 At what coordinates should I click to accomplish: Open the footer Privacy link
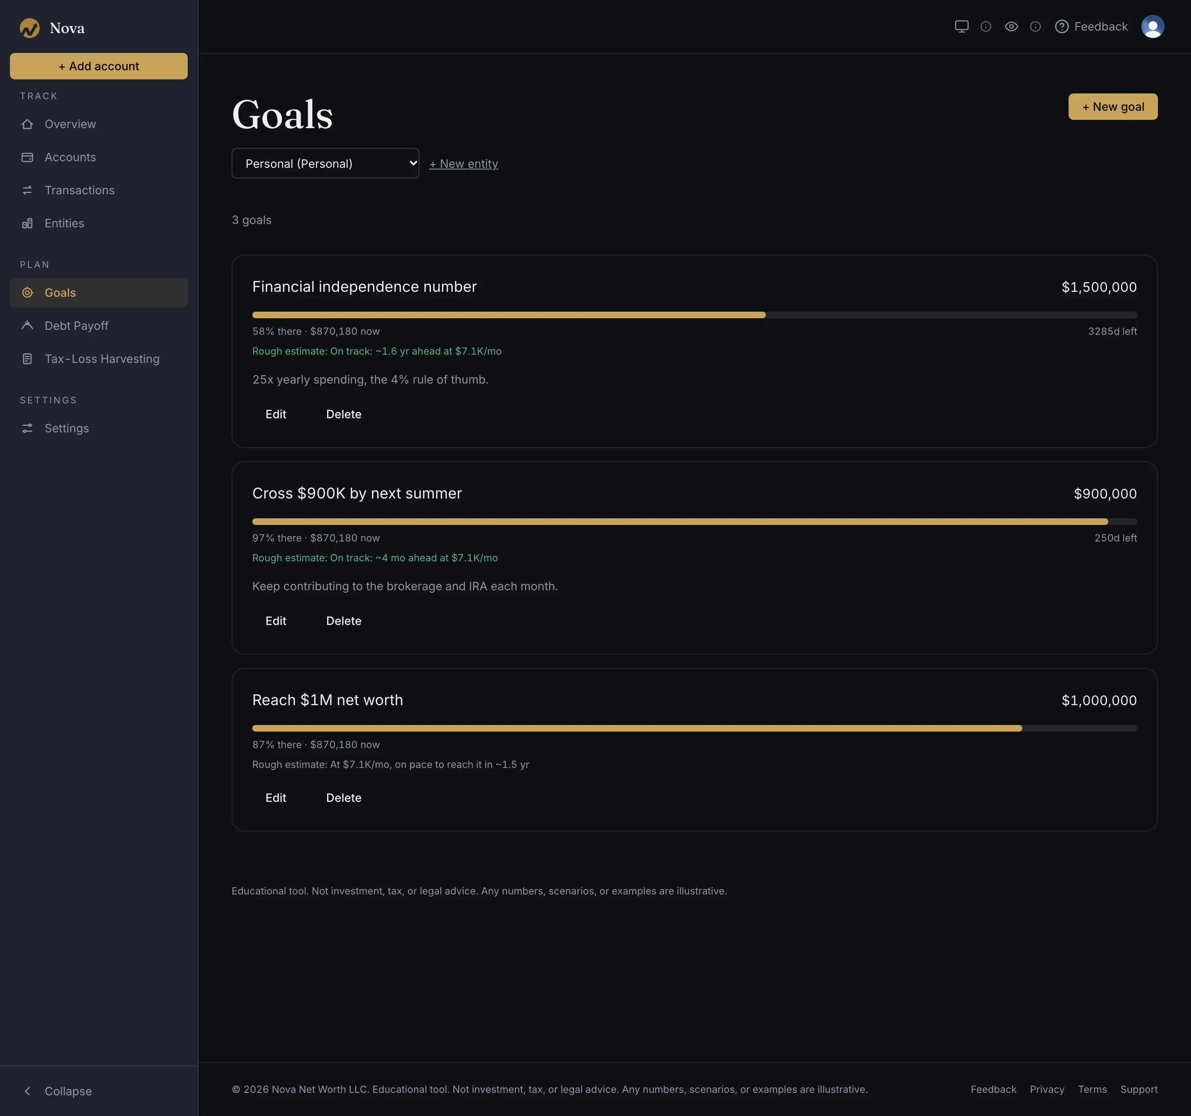coord(1047,1089)
